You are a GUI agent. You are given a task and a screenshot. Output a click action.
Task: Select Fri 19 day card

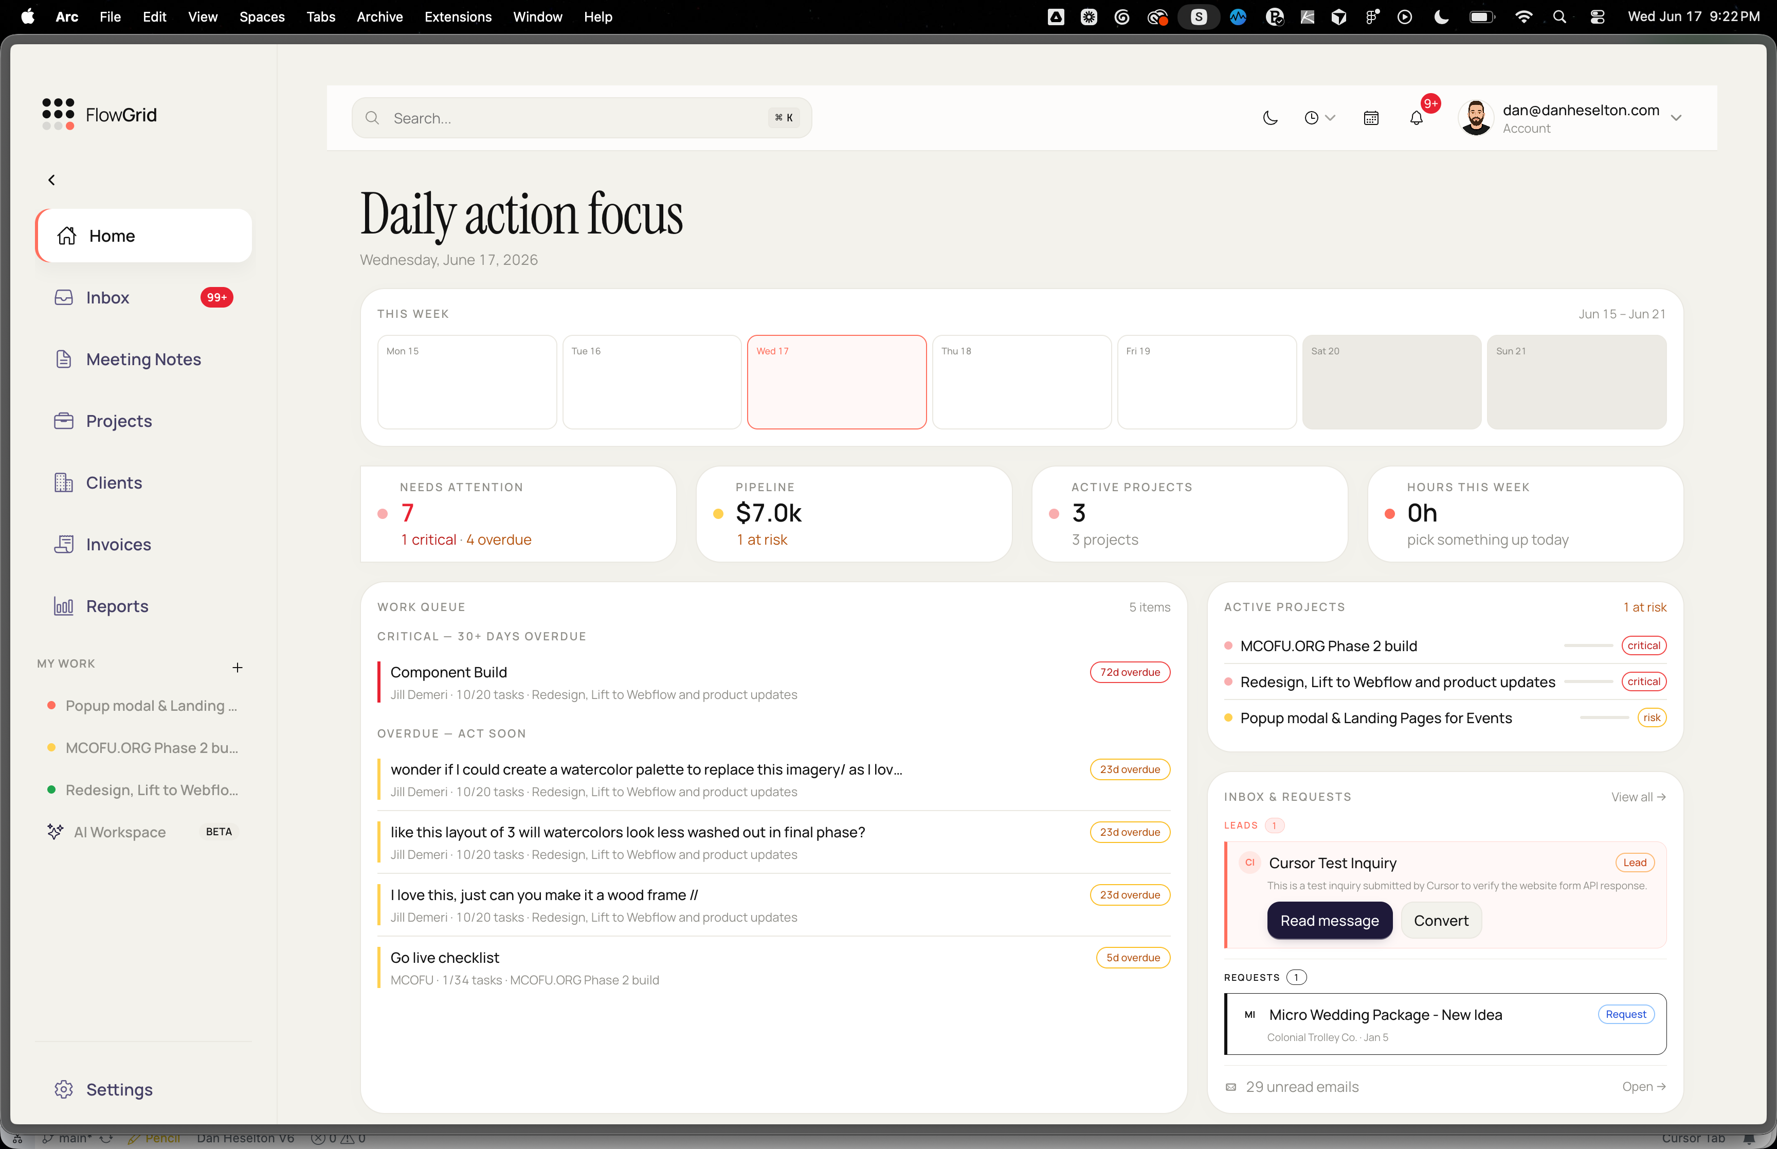click(x=1207, y=382)
